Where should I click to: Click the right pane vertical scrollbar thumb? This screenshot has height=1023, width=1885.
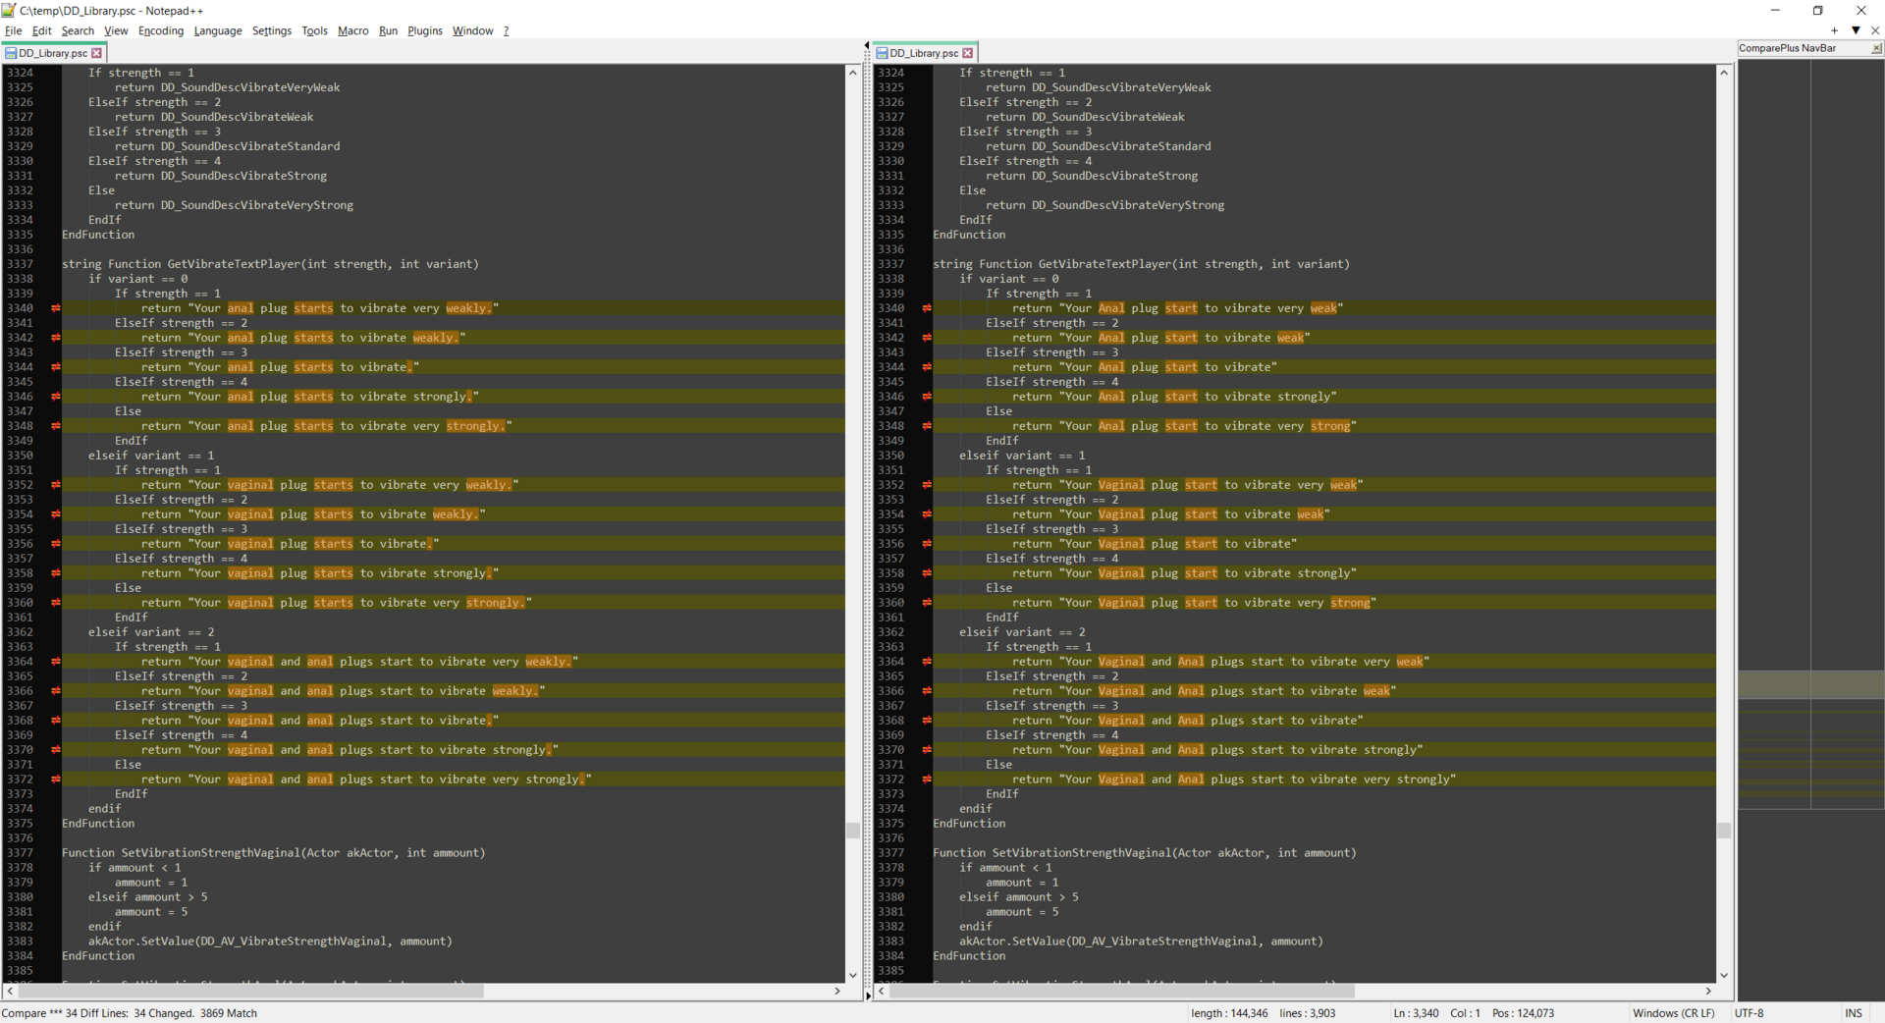[x=1723, y=831]
